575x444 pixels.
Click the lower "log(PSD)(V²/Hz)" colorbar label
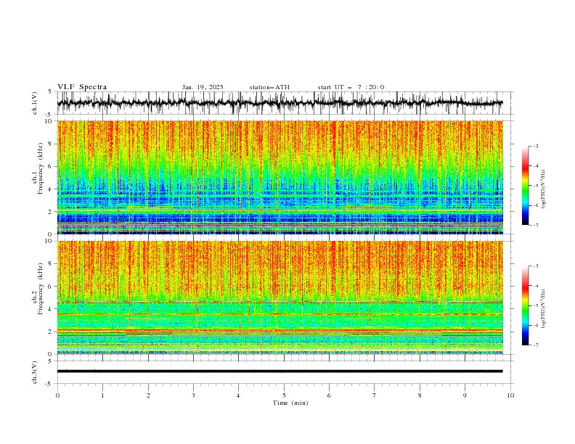(x=543, y=309)
